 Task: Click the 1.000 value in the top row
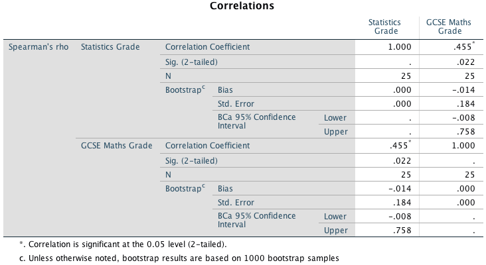pyautogui.click(x=401, y=47)
